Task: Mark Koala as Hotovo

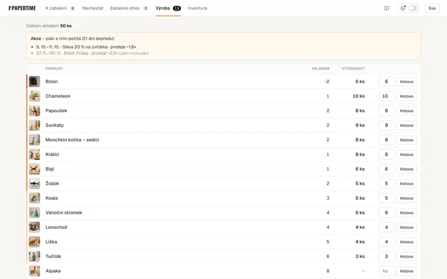Action: (407, 198)
